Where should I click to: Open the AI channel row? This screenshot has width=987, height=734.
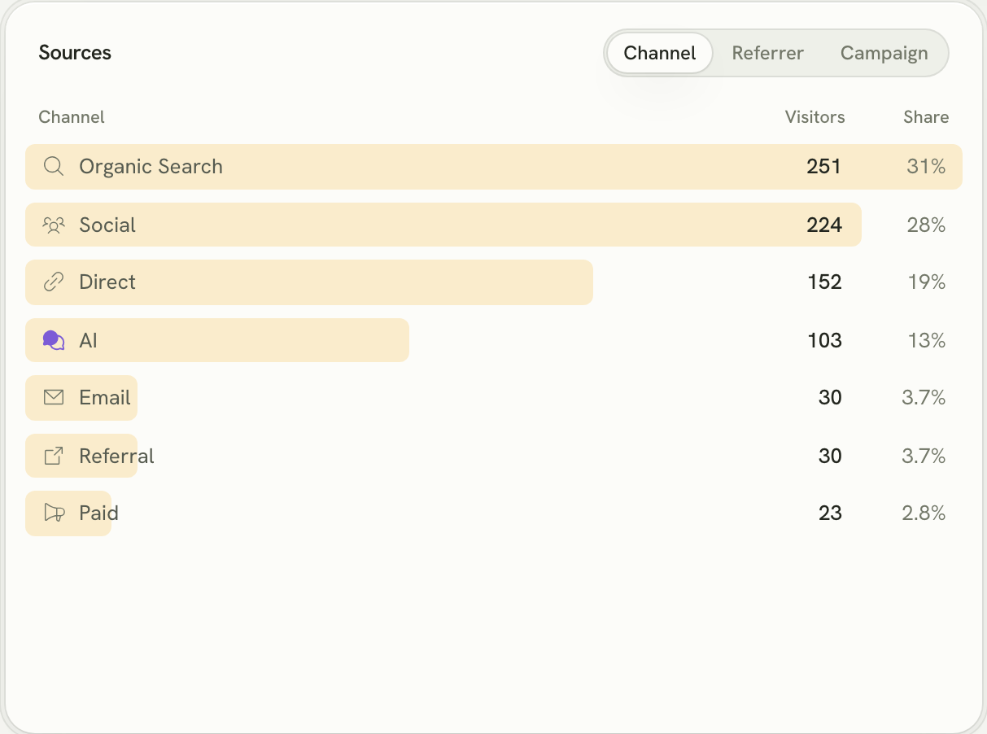[494, 340]
